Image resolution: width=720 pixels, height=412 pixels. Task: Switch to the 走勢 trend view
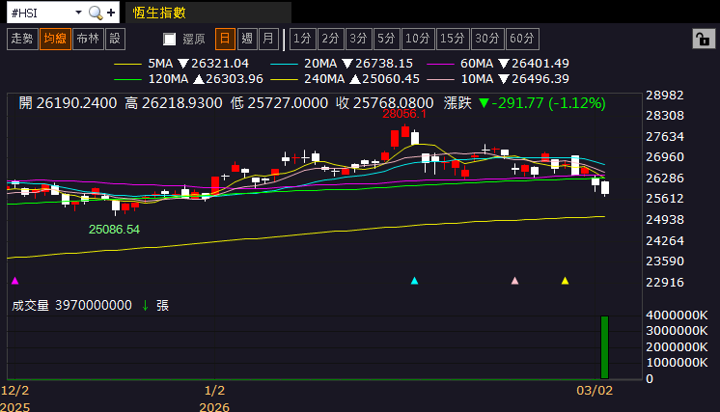[x=22, y=39]
